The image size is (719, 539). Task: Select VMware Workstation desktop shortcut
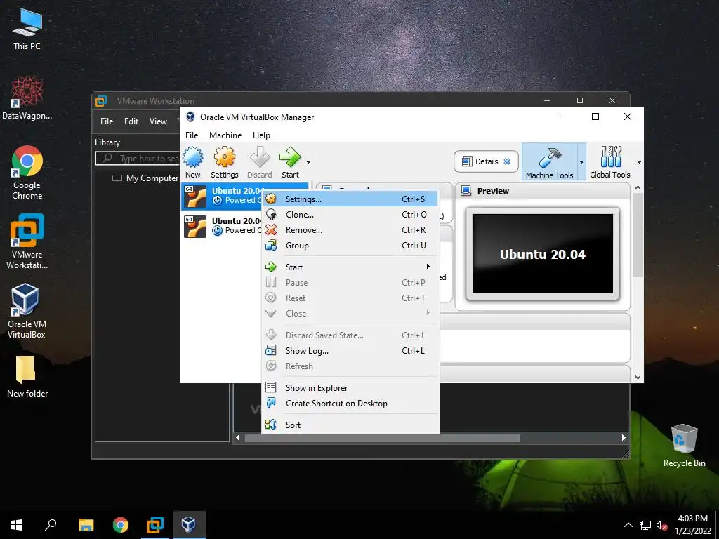click(27, 241)
